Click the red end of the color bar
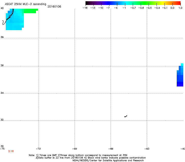Viewport: 185px width, 162px height. (x=178, y=3)
